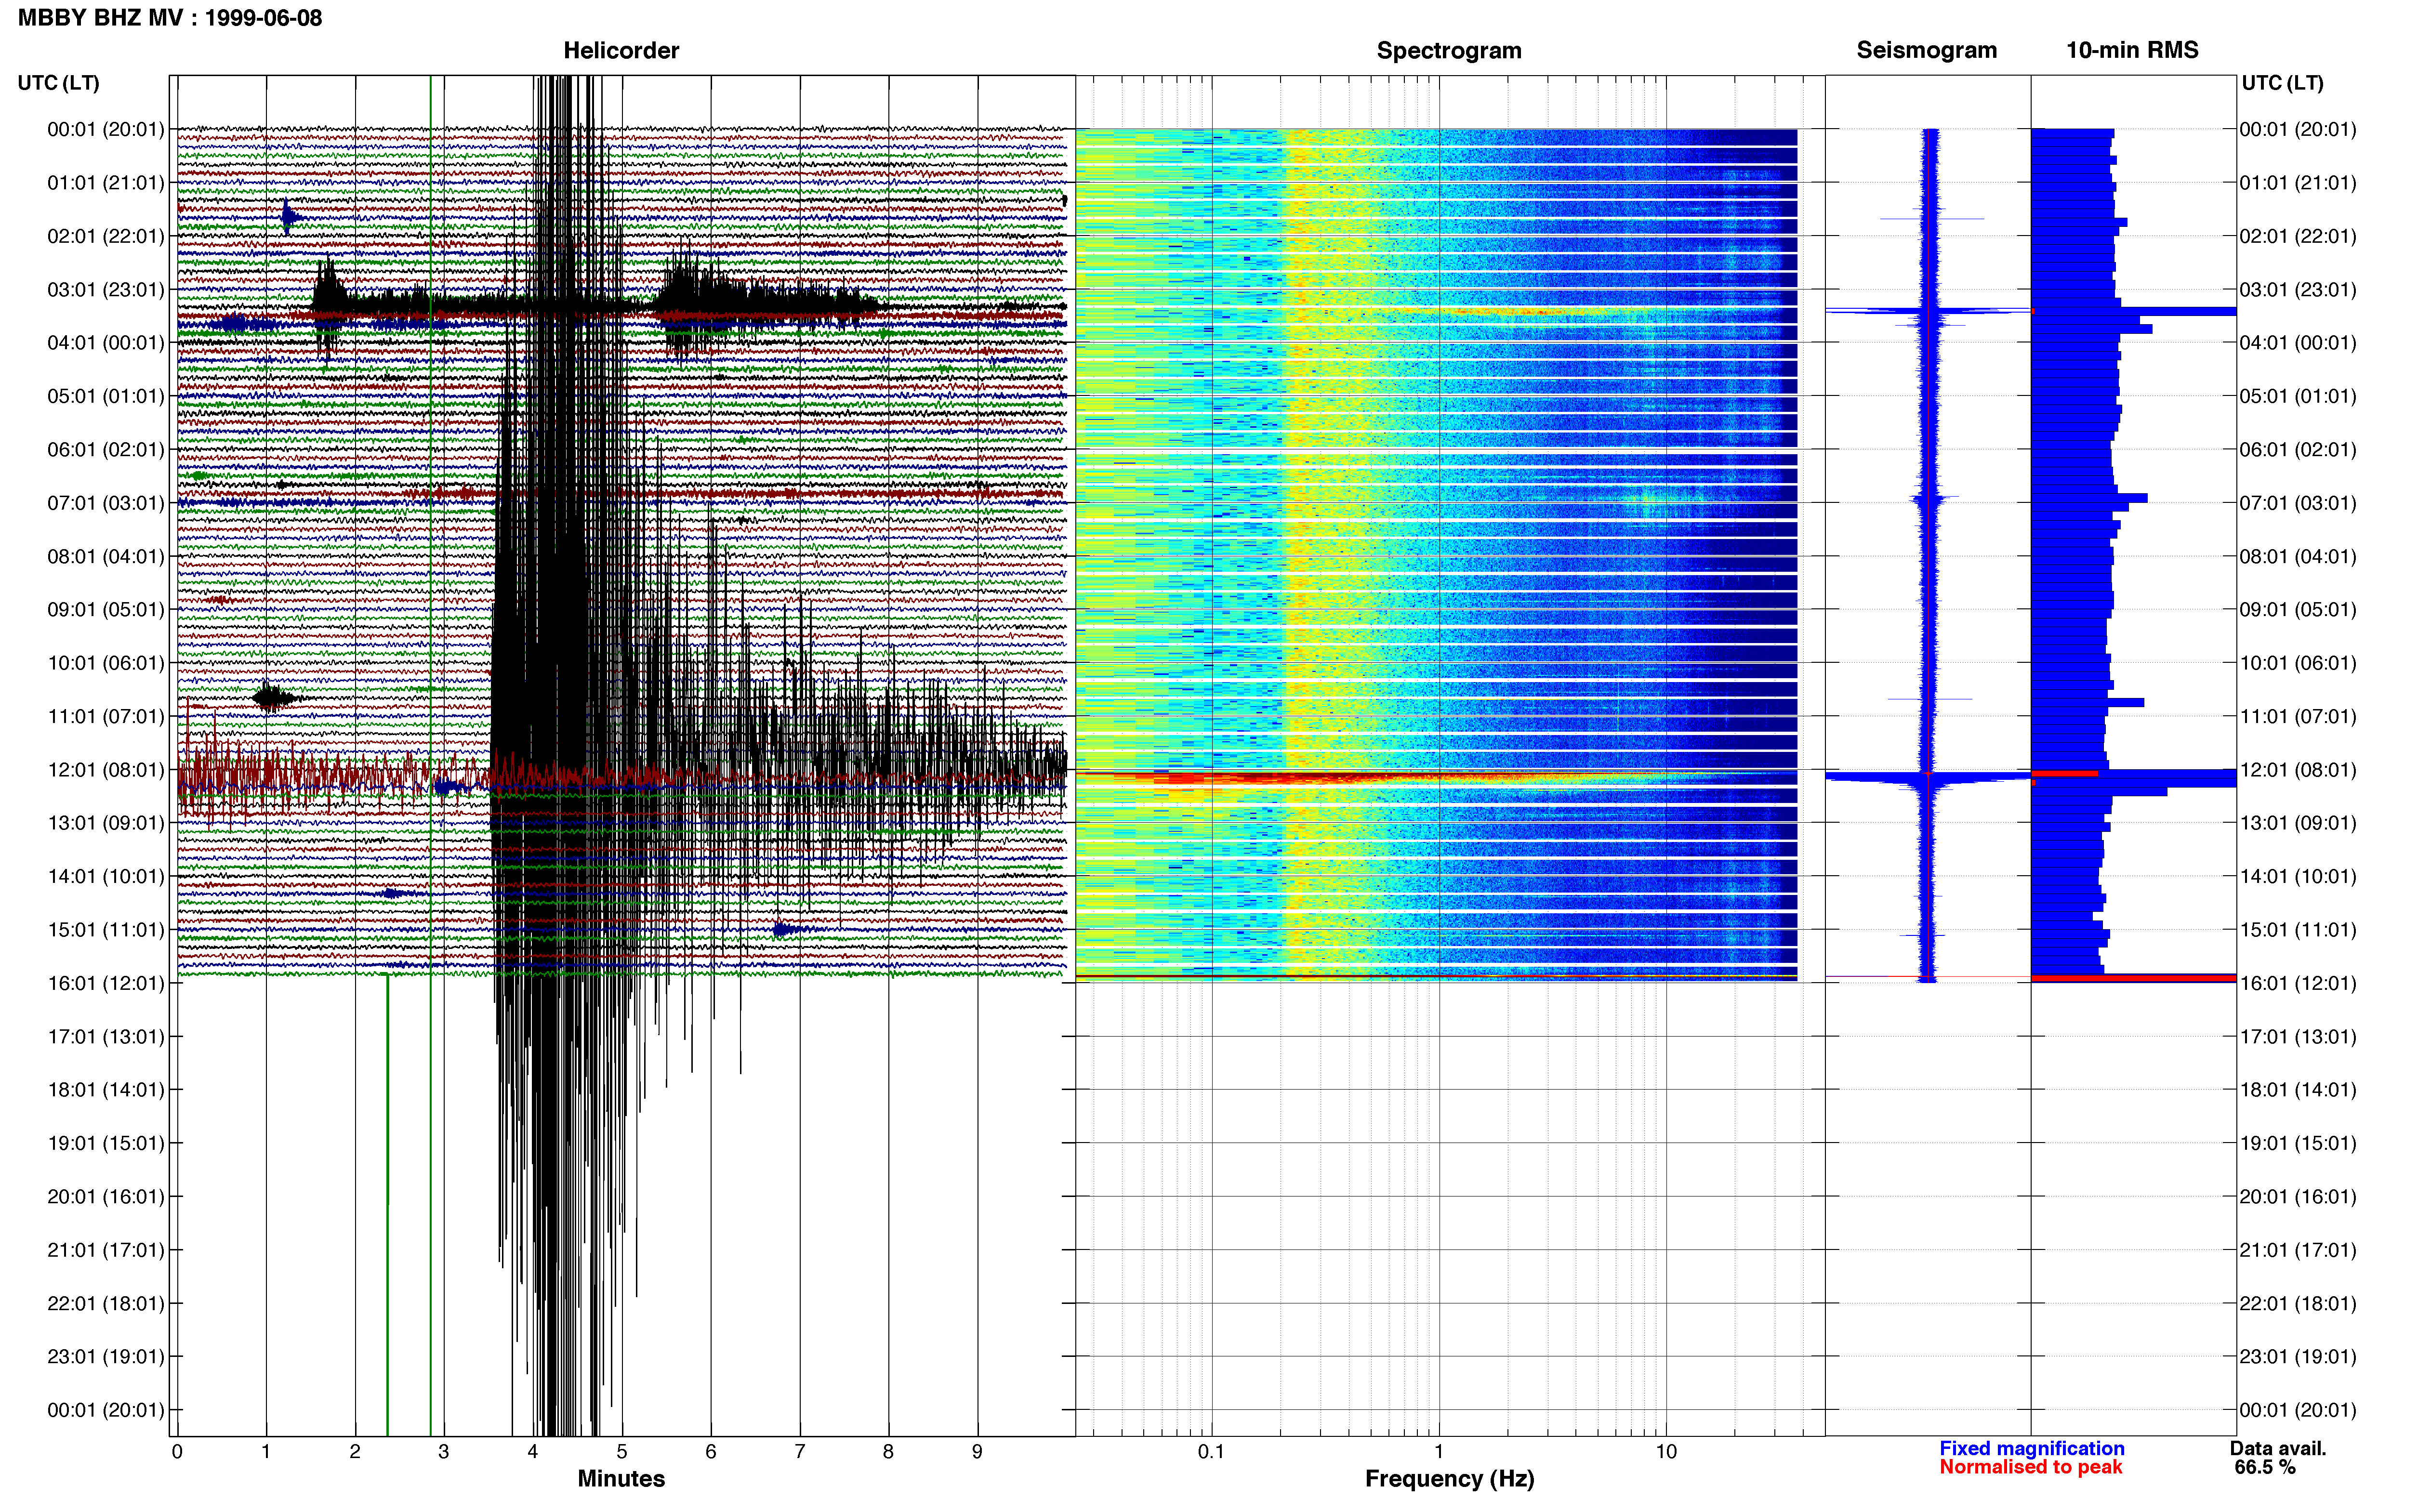Select the 'Helicorder' panel heading
The width and height of the screenshot is (2418, 1512).
pyautogui.click(x=621, y=50)
